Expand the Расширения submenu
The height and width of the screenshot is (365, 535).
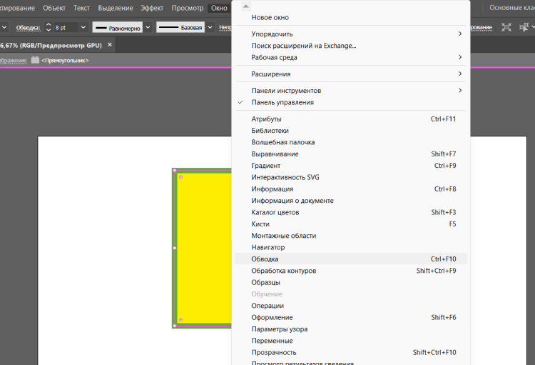pyautogui.click(x=351, y=74)
